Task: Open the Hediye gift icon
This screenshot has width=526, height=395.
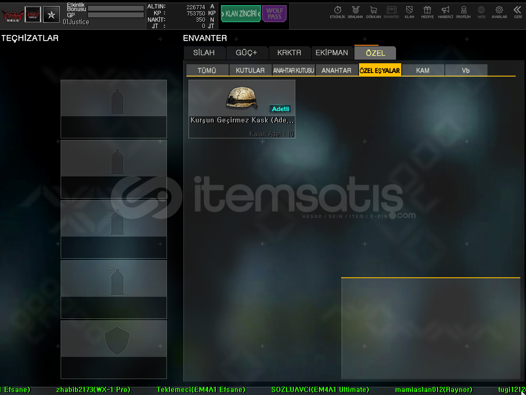Action: 427,12
